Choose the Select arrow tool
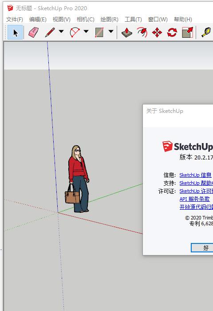Viewport: 213px width, 311px height. 15,32
